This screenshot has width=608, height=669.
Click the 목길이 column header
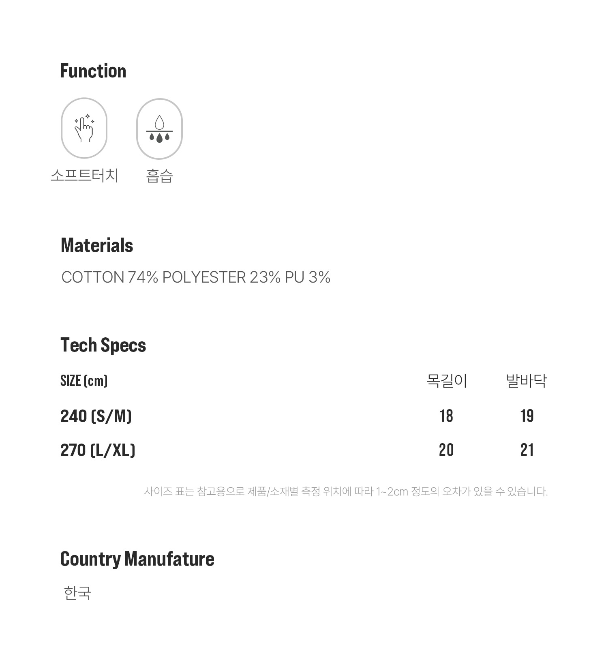click(x=447, y=381)
